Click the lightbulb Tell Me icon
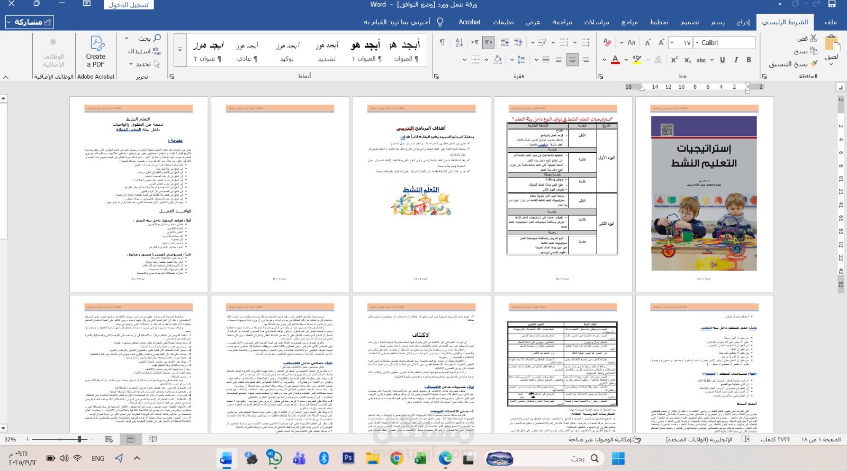This screenshot has height=471, width=847. click(x=440, y=22)
